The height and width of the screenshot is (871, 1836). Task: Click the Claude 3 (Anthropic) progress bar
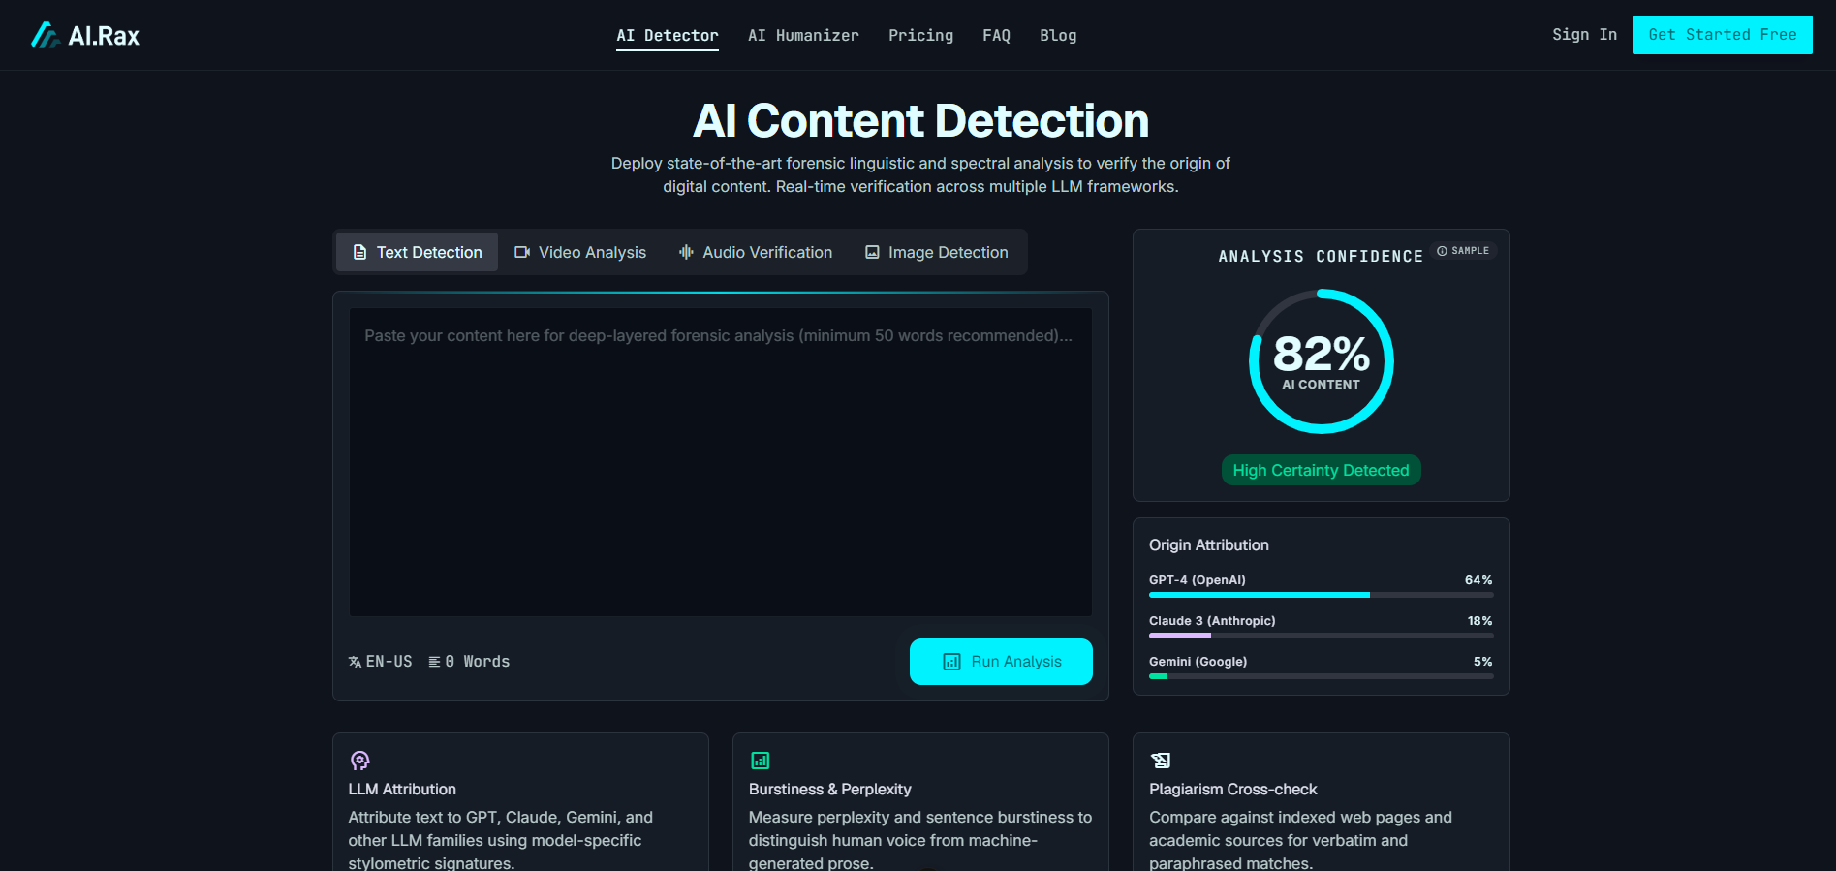[x=1321, y=636]
